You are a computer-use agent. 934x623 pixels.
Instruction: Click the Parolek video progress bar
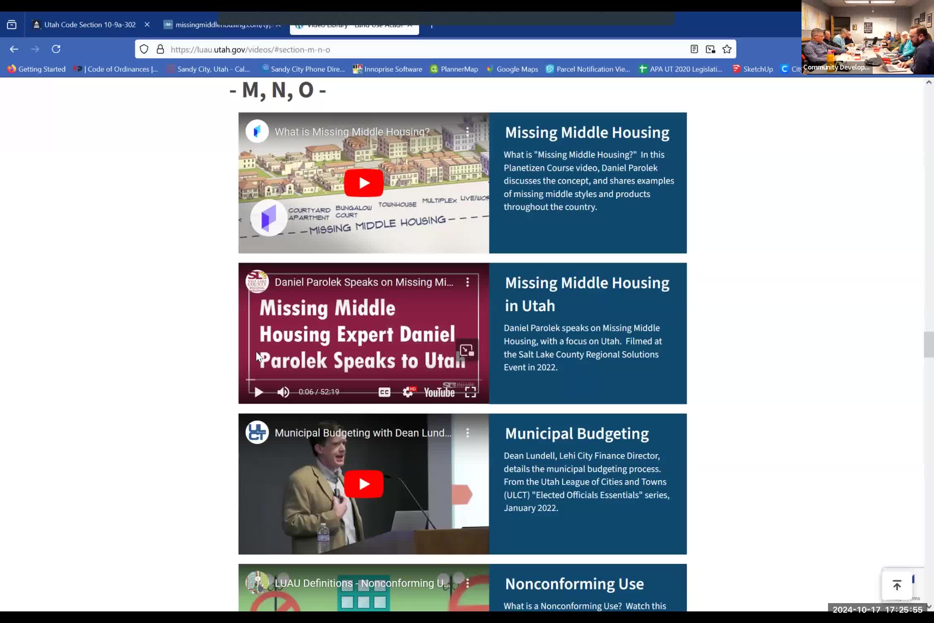pos(363,379)
